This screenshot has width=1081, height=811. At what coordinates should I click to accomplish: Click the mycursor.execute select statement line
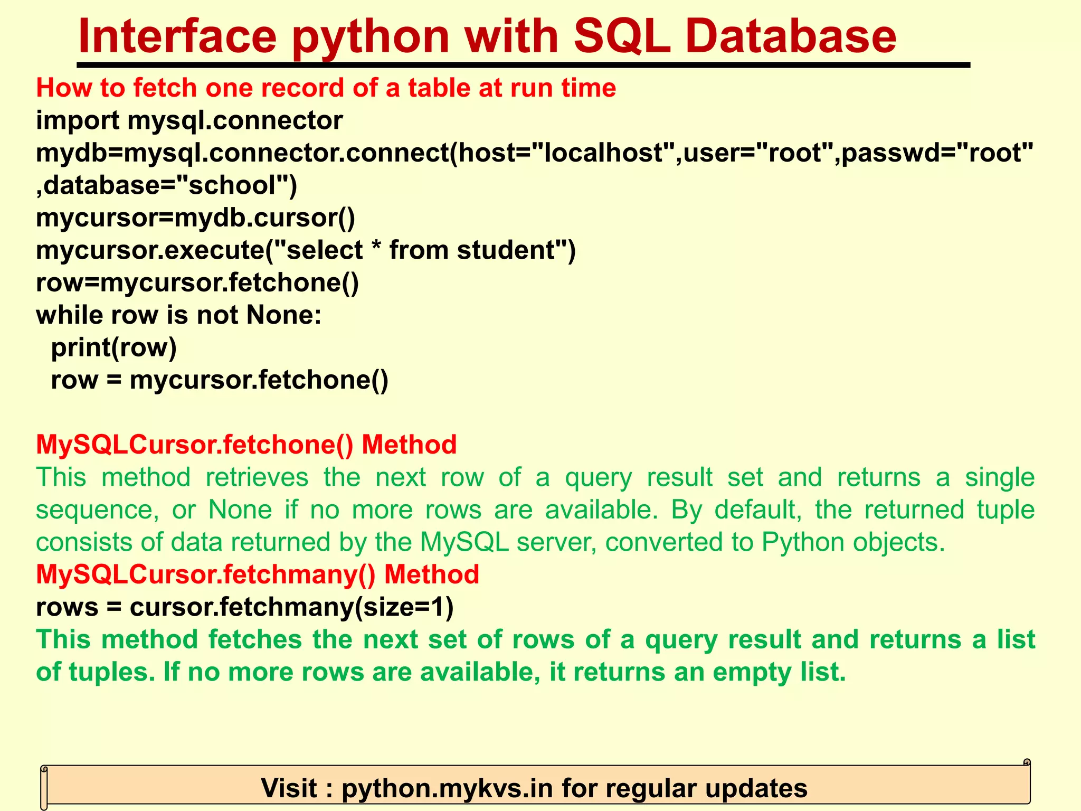pyautogui.click(x=306, y=250)
